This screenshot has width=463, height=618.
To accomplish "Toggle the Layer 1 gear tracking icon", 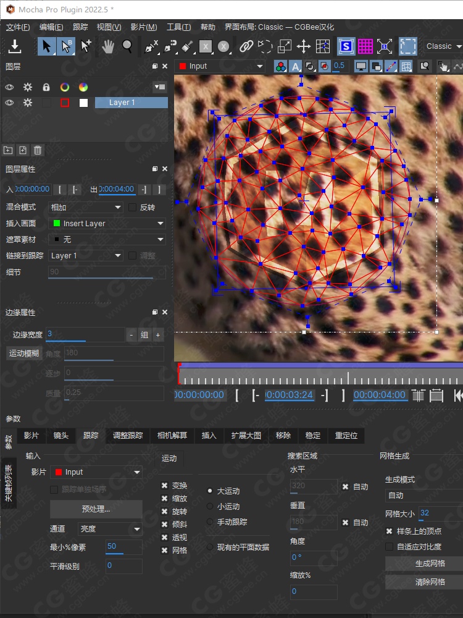I will [28, 103].
